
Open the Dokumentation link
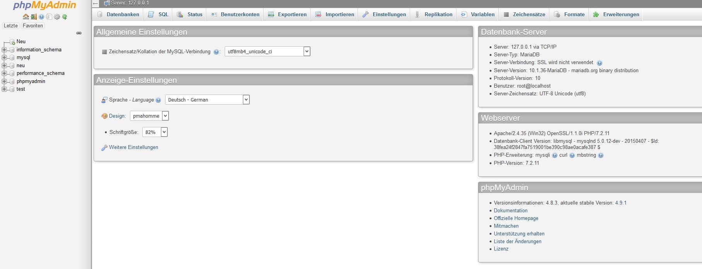pyautogui.click(x=511, y=211)
